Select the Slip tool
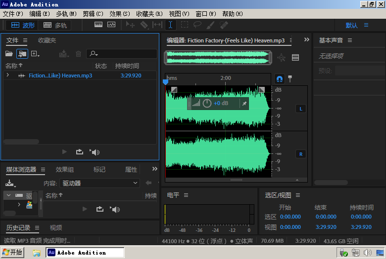The height and width of the screenshot is (259, 386). 157,25
